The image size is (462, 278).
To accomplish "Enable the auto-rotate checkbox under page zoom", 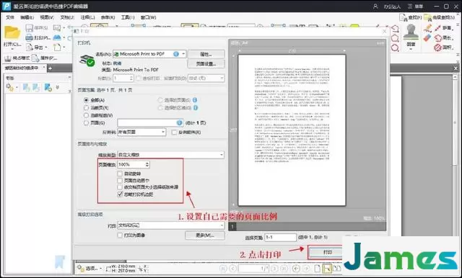I will click(120, 174).
